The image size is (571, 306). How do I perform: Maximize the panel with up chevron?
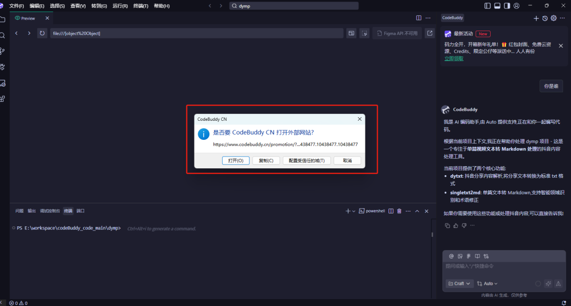click(417, 211)
